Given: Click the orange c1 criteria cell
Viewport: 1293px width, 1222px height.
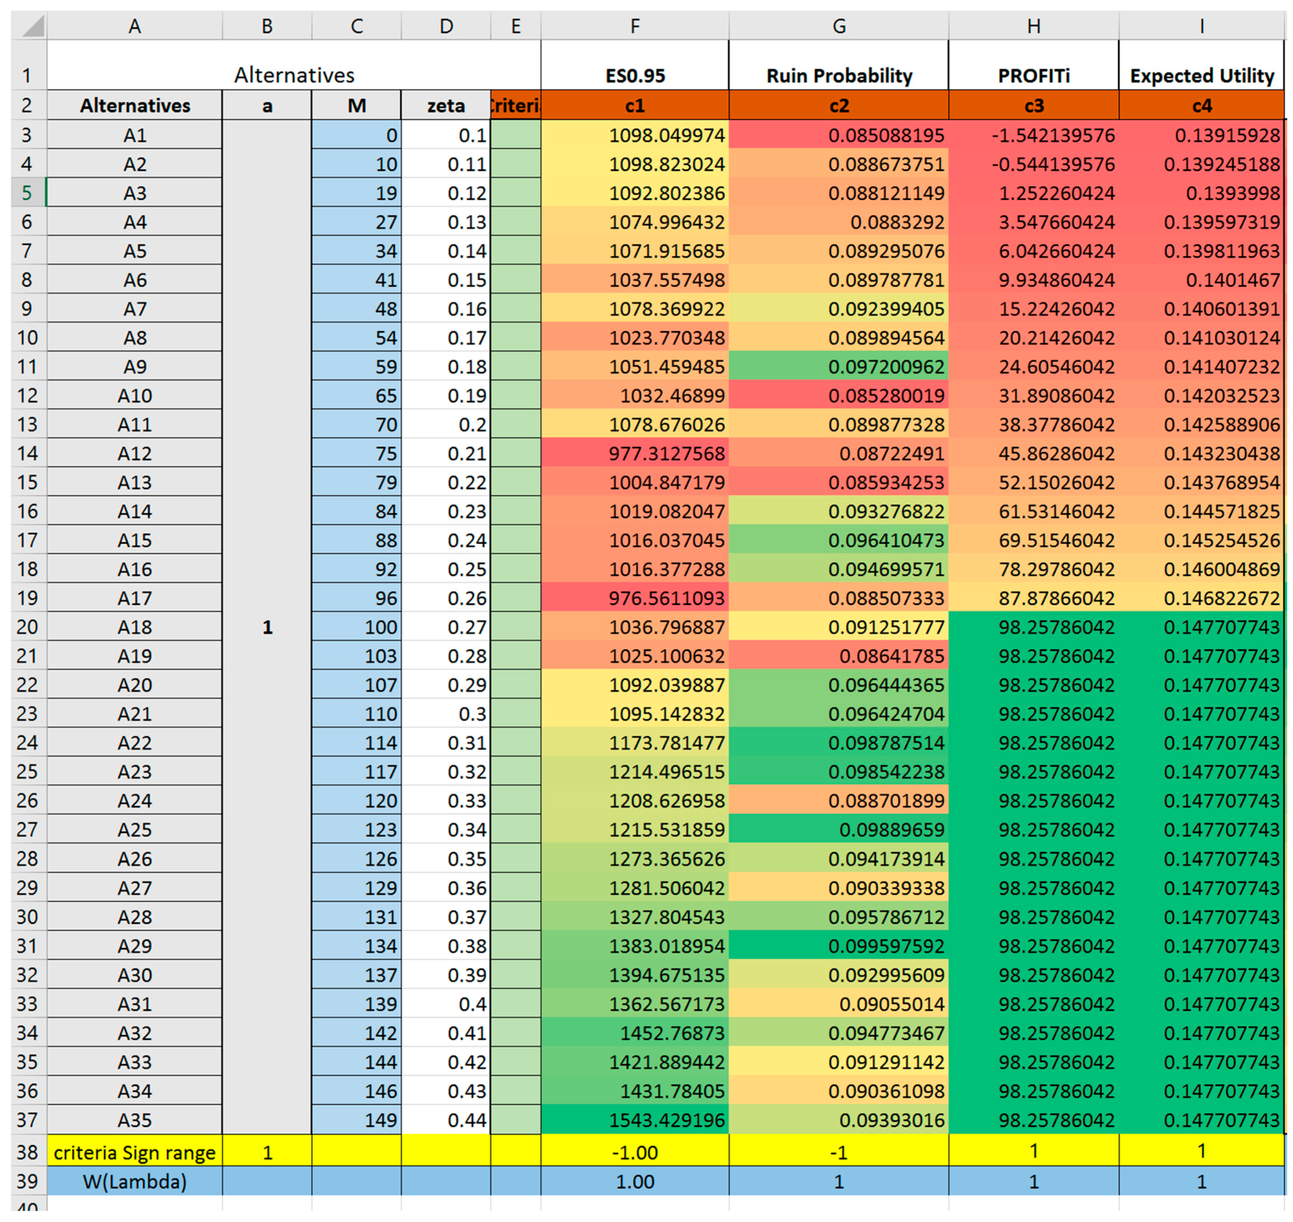Looking at the screenshot, I should 634,106.
